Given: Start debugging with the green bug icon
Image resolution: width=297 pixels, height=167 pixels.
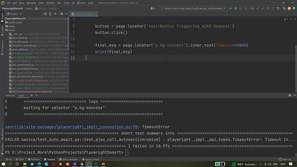Looking at the screenshot, I should tap(236, 8).
